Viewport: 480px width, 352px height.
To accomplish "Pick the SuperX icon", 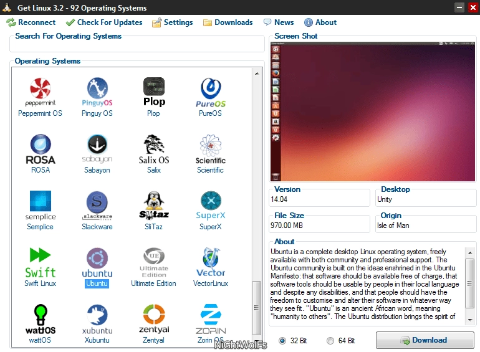I will [x=211, y=206].
